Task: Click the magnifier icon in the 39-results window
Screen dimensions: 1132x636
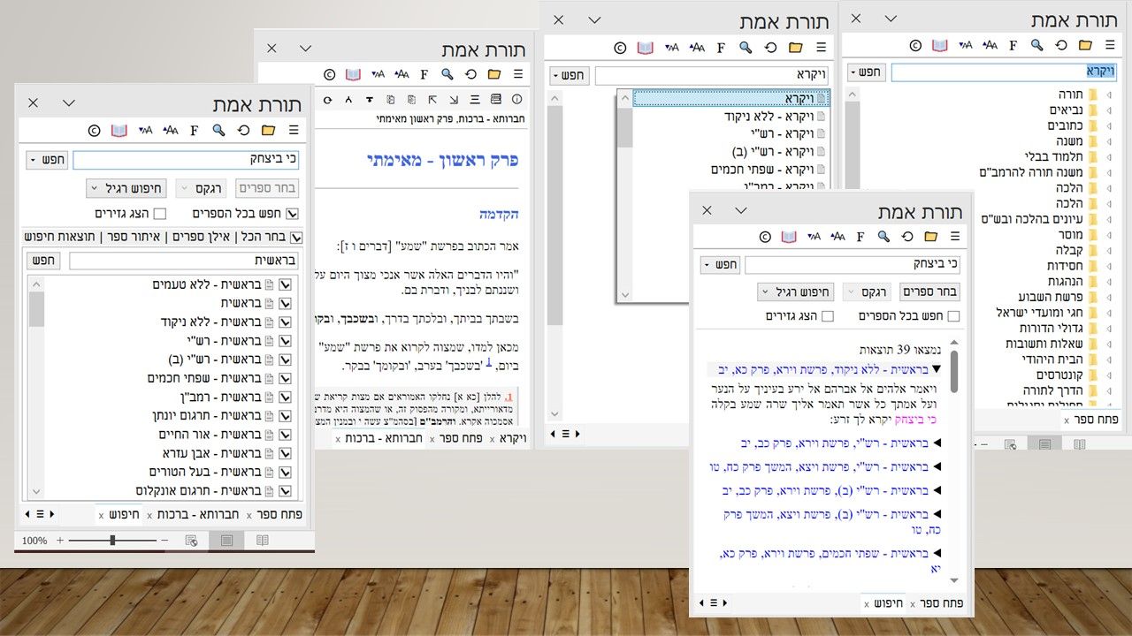Action: 883,237
